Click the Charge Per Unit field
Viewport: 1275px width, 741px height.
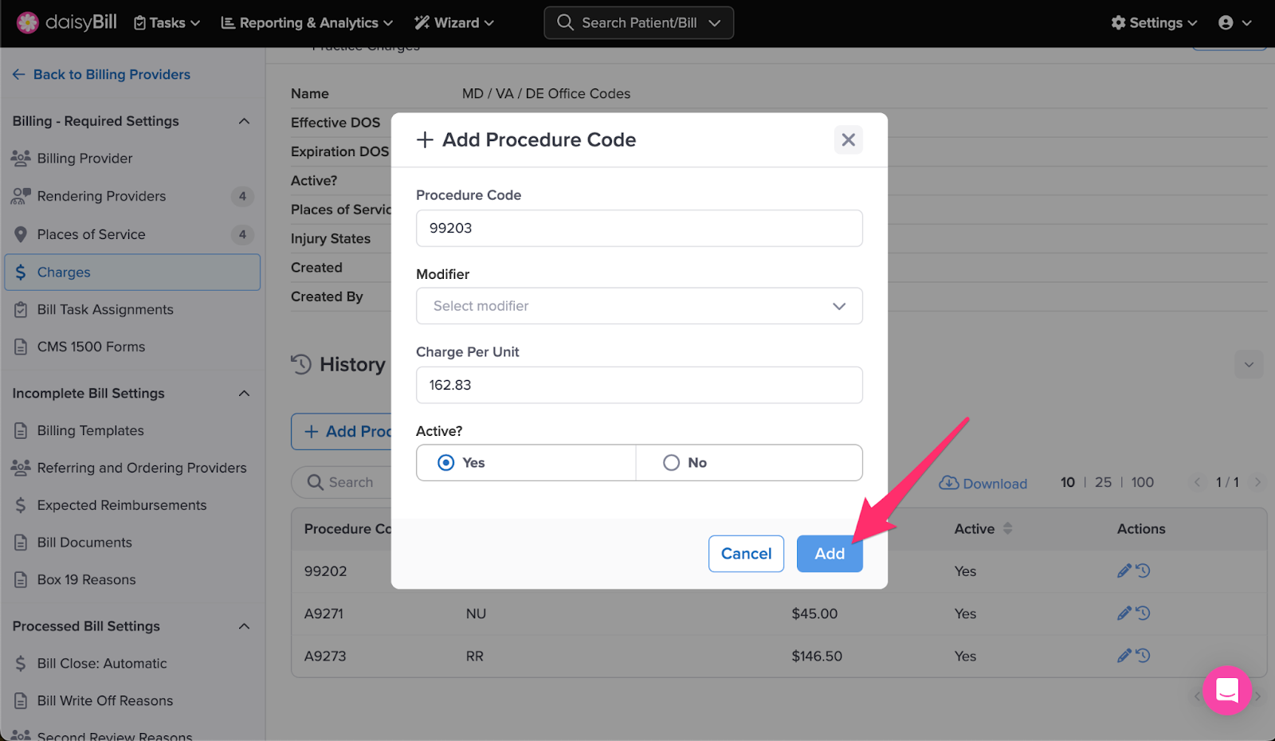pos(639,385)
